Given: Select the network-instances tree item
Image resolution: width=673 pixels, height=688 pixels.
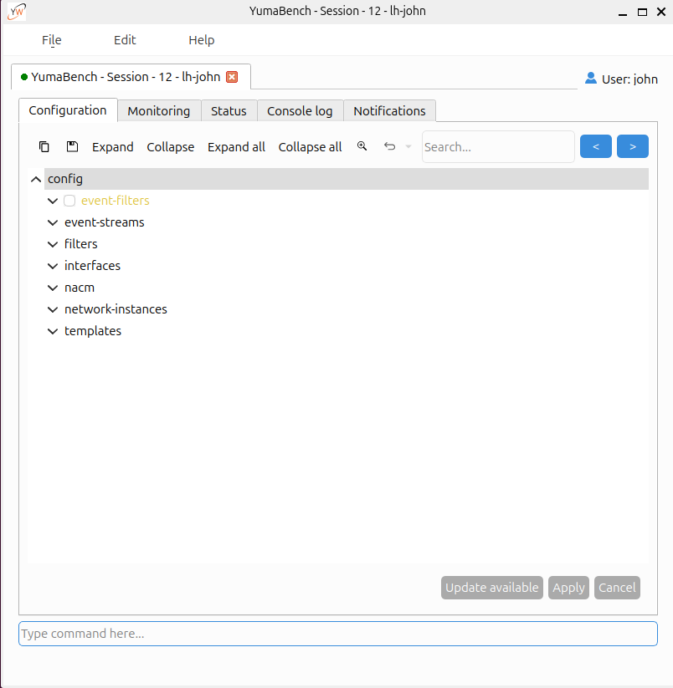Looking at the screenshot, I should 116,309.
